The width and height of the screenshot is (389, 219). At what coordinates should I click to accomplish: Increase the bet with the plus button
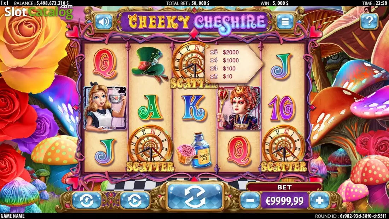(x=320, y=200)
